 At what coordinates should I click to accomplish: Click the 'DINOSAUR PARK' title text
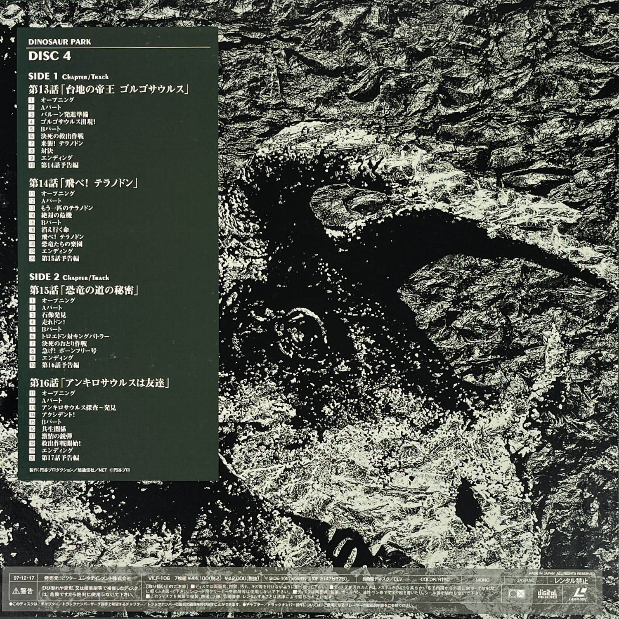60,42
